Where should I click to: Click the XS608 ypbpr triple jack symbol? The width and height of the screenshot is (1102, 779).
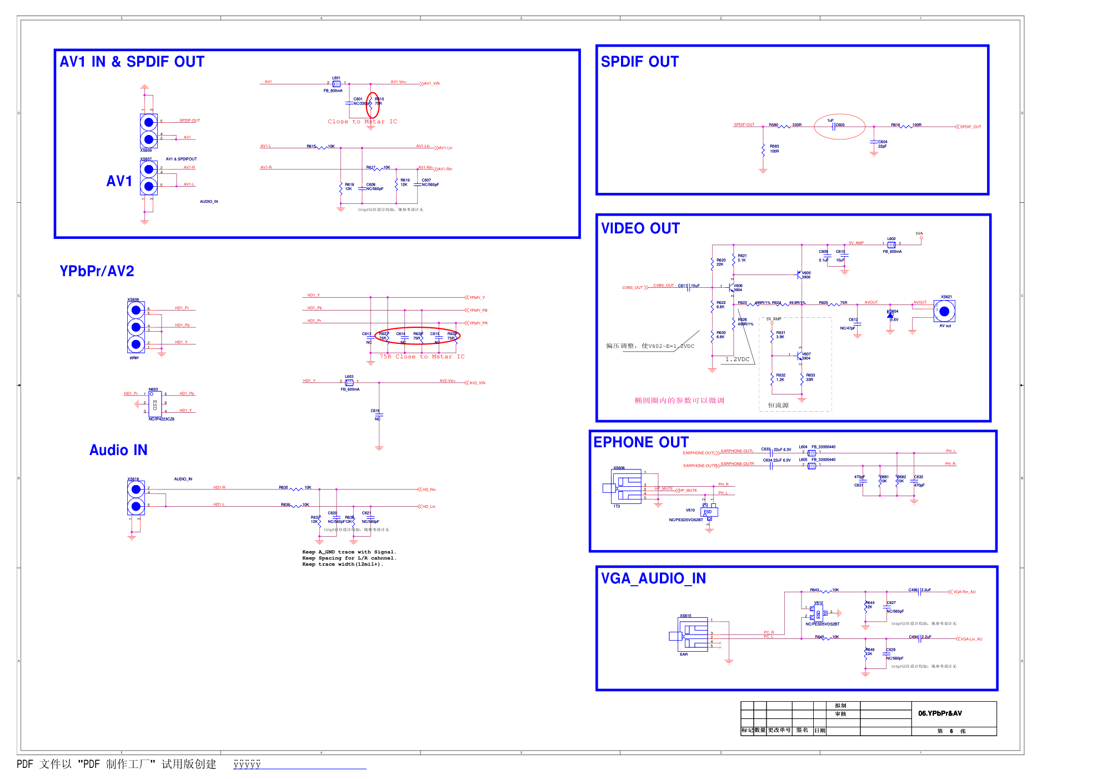pyautogui.click(x=136, y=327)
